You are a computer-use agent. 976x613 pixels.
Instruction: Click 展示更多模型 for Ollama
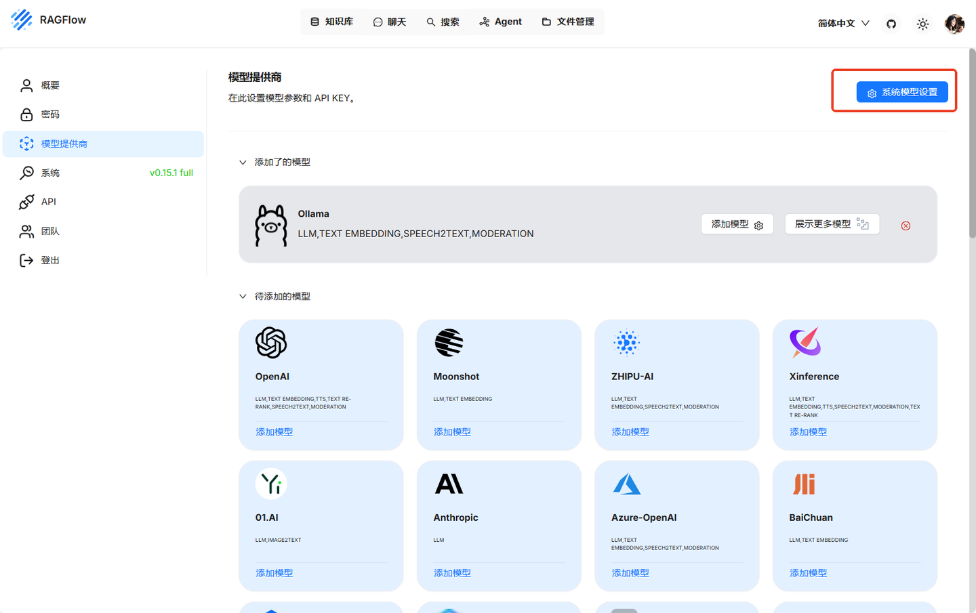click(832, 224)
